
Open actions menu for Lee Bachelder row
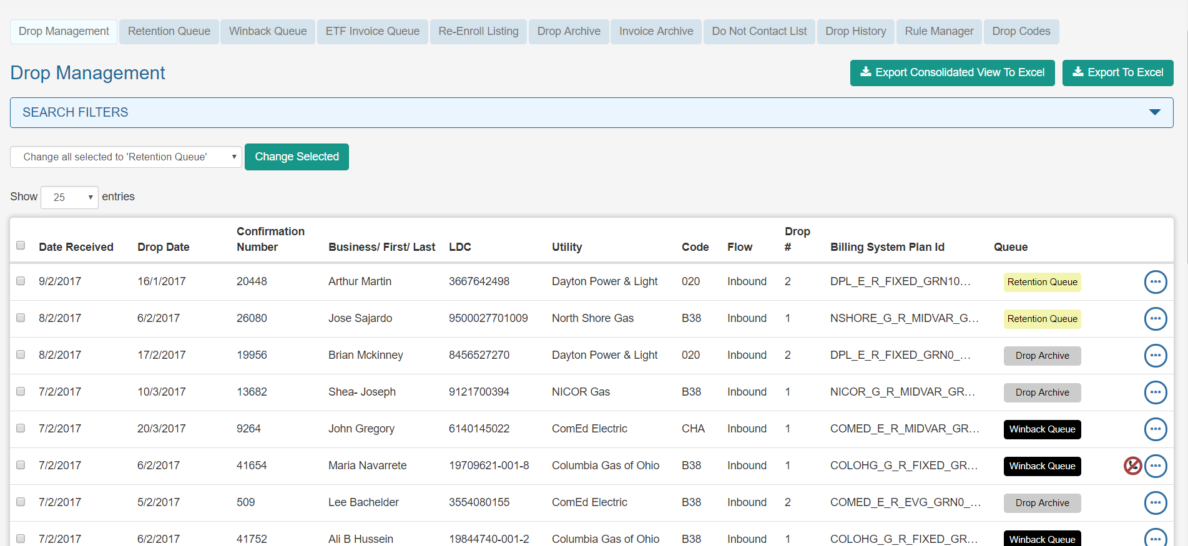1156,503
